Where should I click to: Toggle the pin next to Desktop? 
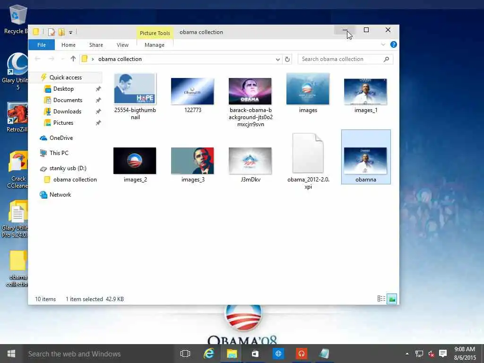[98, 89]
